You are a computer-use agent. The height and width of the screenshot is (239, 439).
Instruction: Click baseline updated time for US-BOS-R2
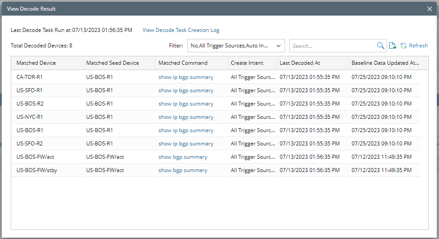click(382, 104)
